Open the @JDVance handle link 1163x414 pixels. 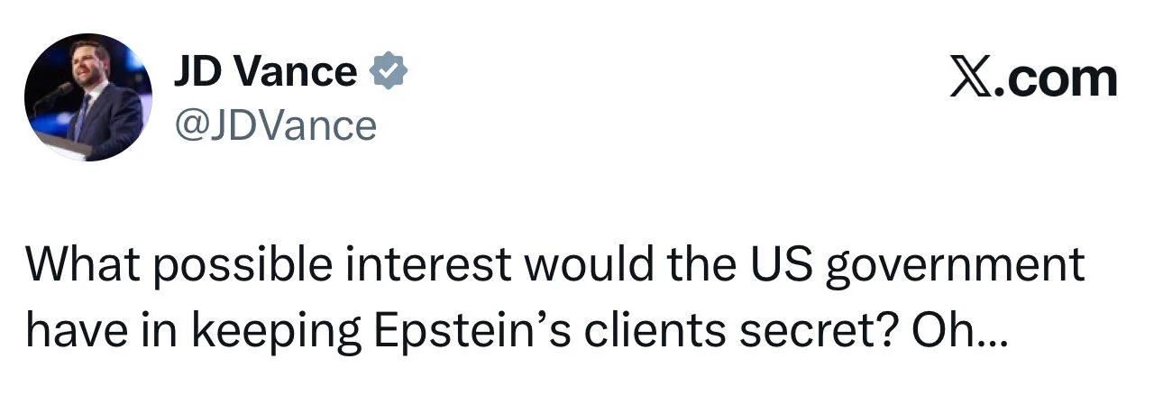[x=274, y=125]
